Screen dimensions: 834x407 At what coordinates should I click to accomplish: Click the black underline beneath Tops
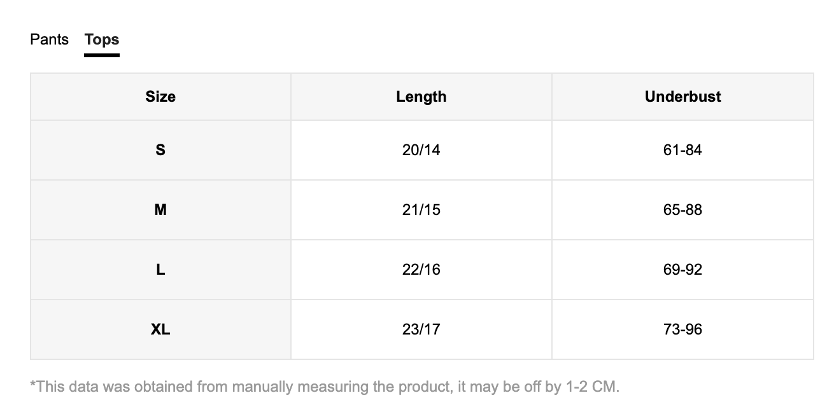[102, 55]
